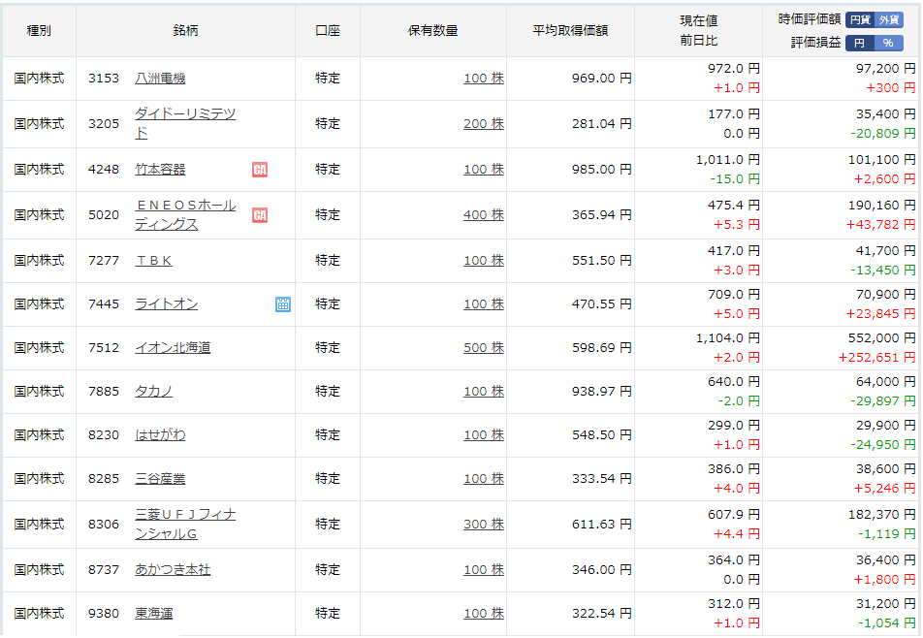
Task: Select stock code 5020
Action: (104, 214)
